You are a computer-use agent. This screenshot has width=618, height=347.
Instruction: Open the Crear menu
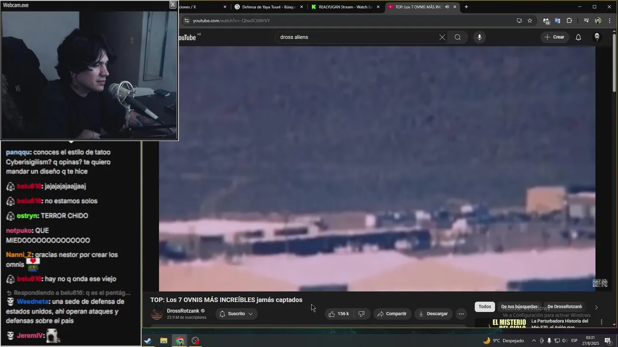point(554,37)
